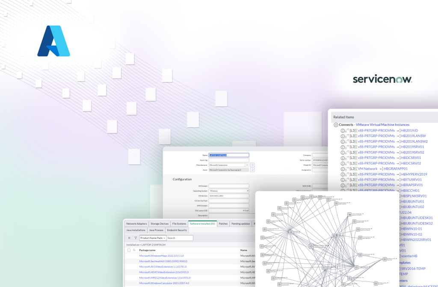Screen dimensions: 438x287
Task: Click the preview icon beside the Manufacturer field
Action: 252,165
